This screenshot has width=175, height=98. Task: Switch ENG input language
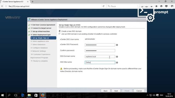click(161, 95)
